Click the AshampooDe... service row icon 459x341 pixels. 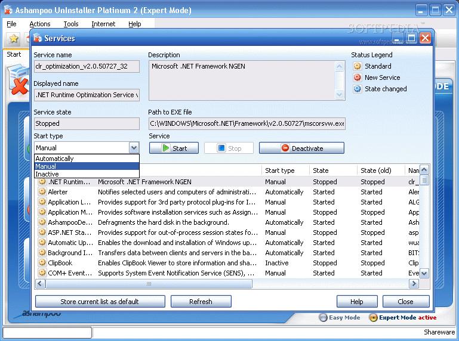click(x=42, y=222)
